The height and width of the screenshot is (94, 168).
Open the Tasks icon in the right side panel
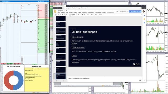144,23
